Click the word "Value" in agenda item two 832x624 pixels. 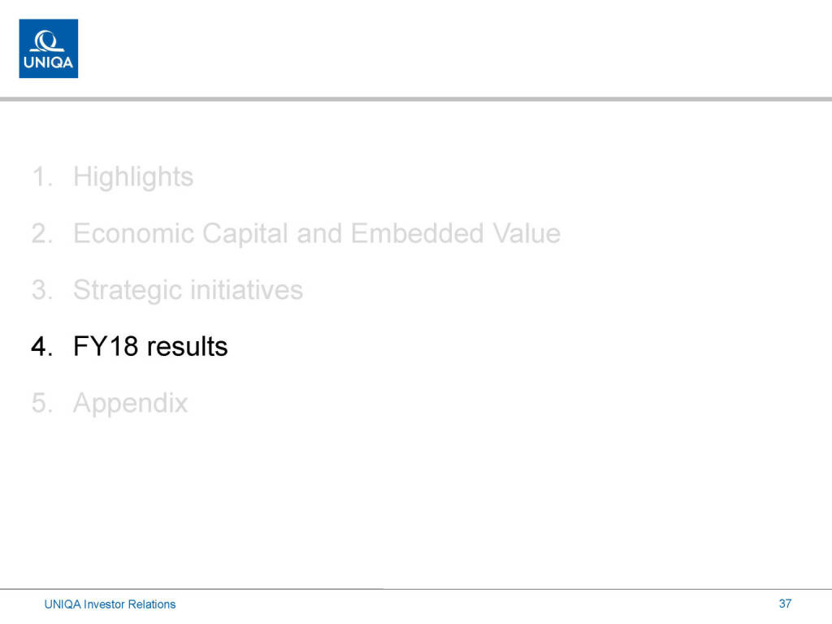(526, 233)
